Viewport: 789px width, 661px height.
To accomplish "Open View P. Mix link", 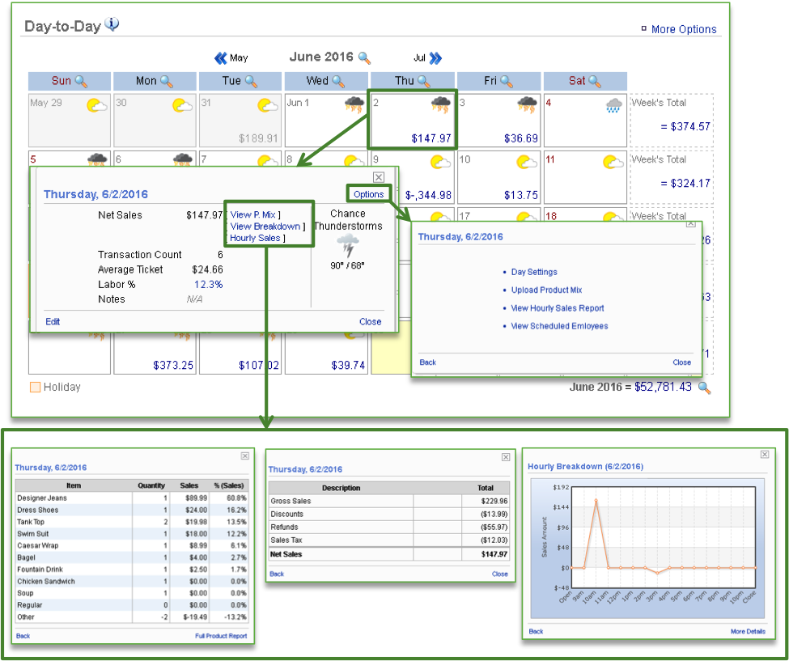I will 253,214.
